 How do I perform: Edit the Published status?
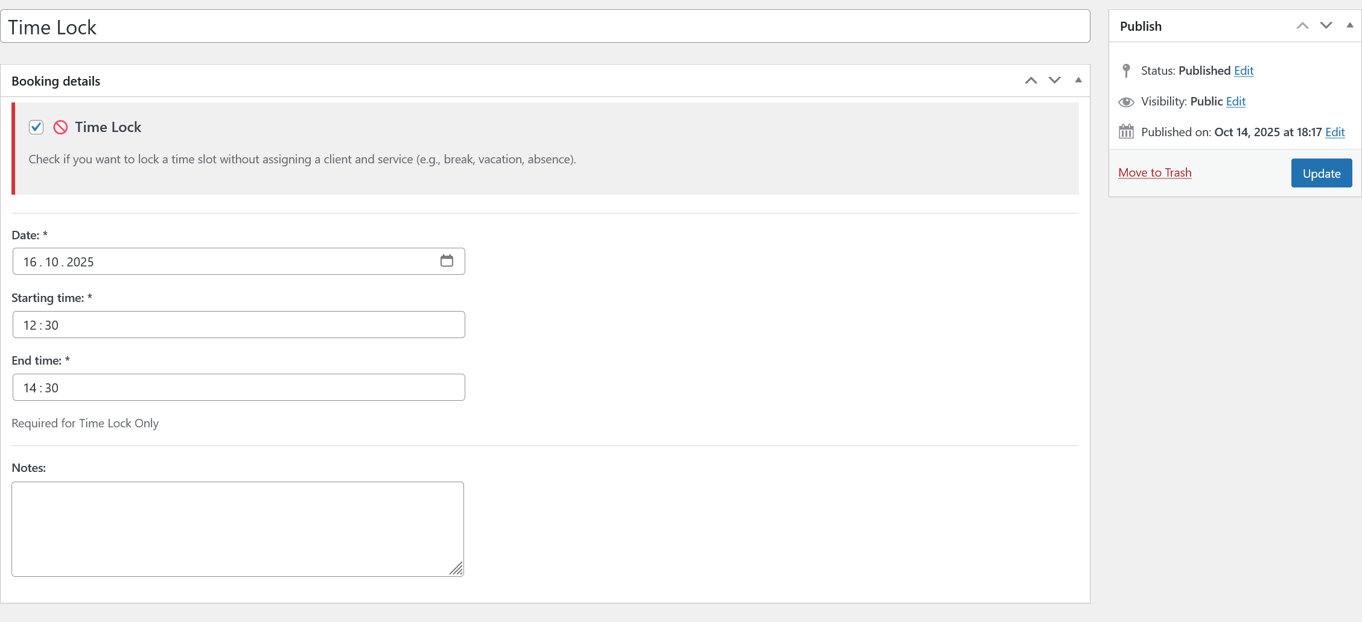pos(1243,71)
